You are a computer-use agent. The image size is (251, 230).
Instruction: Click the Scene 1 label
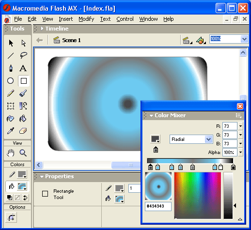[71, 40]
